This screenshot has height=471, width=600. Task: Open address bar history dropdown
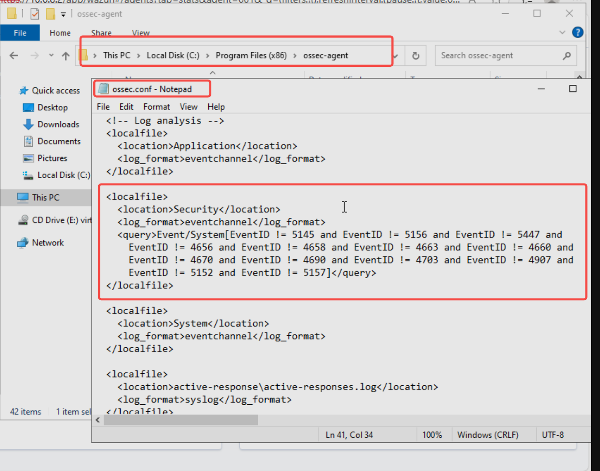[x=396, y=56]
